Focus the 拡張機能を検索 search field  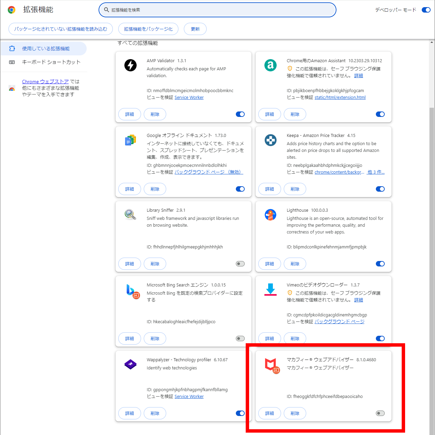217,10
